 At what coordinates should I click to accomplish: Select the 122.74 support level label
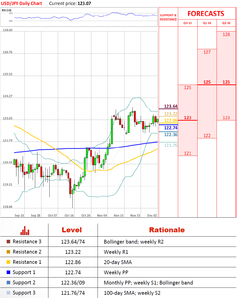(171, 128)
